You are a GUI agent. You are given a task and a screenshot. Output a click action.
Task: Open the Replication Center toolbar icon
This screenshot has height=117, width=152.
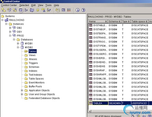(x=9, y=10)
